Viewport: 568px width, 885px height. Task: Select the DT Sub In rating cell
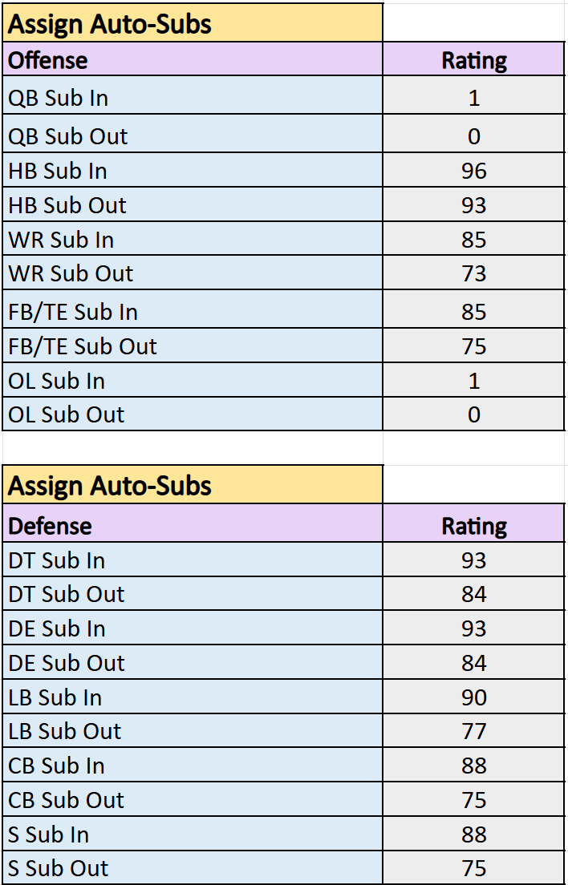tap(473, 560)
